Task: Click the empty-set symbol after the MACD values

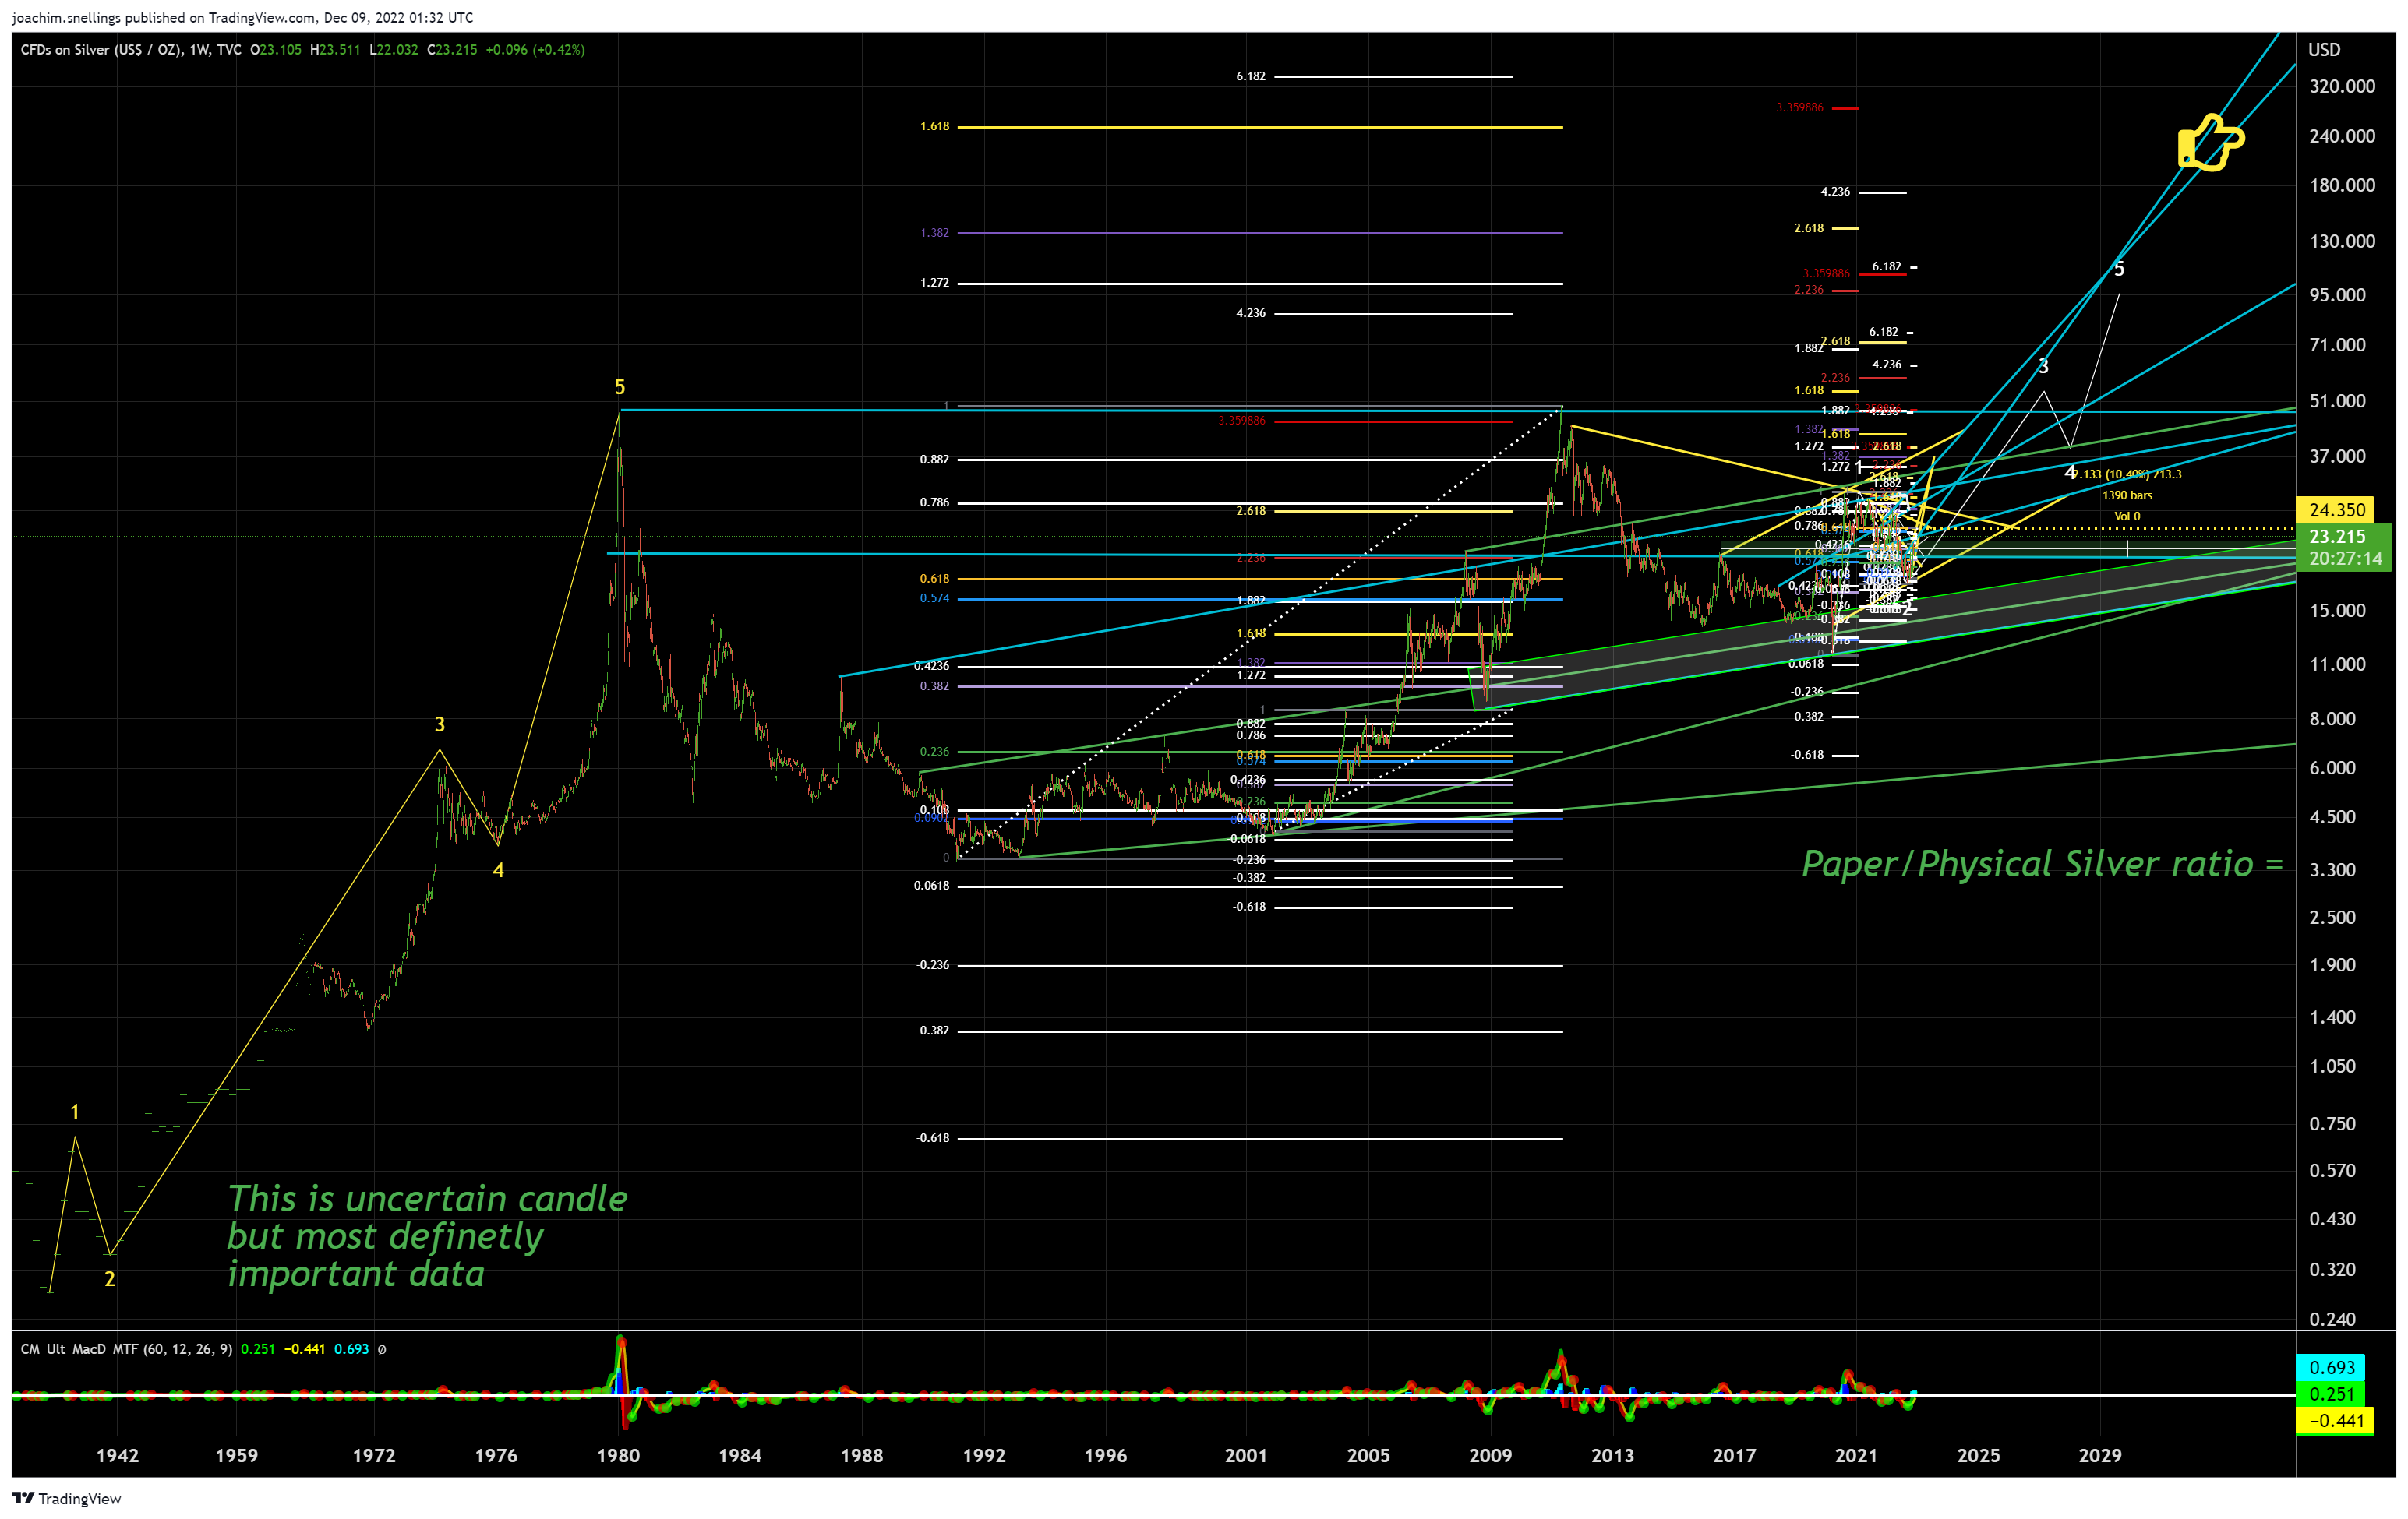Action: pyautogui.click(x=382, y=1349)
